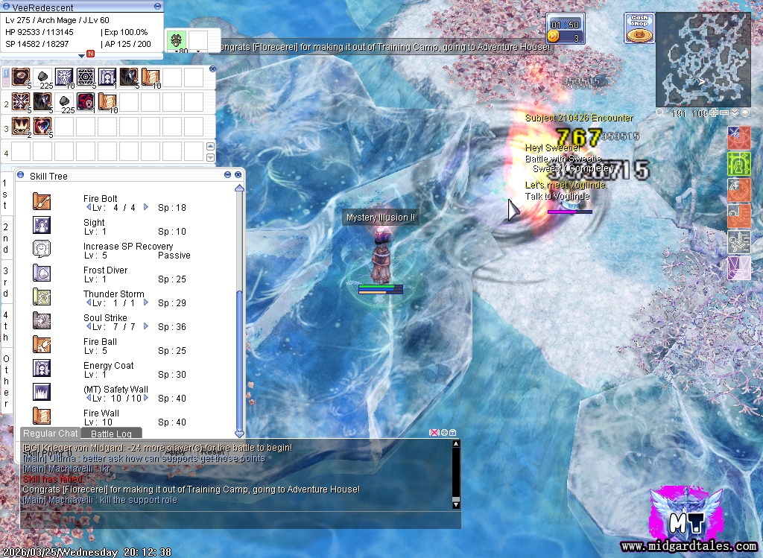The image size is (763, 558).
Task: Select the Fire Bolt skill icon
Action: click(42, 201)
